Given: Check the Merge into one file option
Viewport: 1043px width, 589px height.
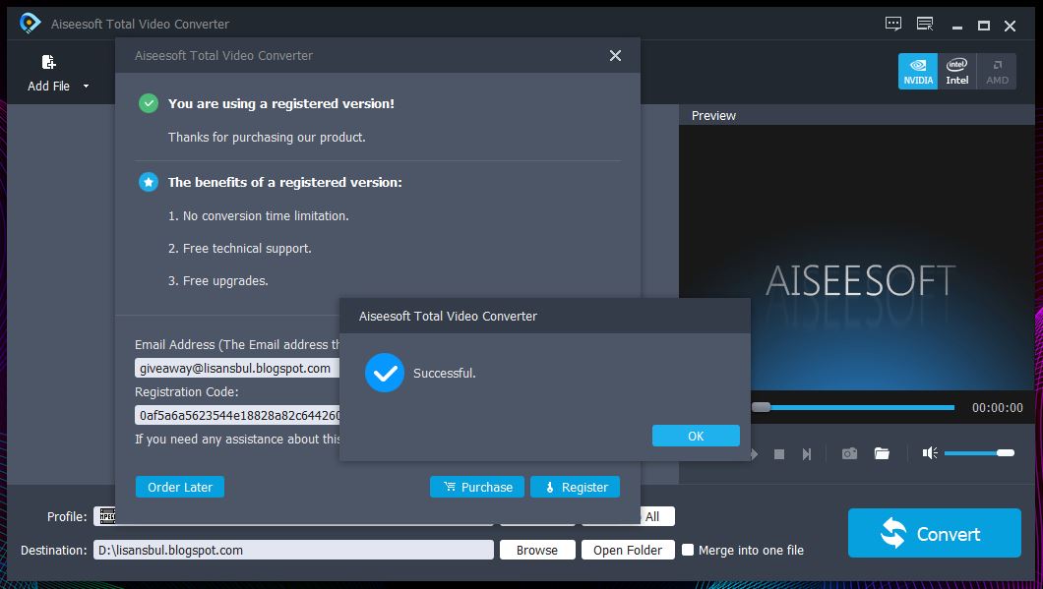Looking at the screenshot, I should click(x=687, y=550).
